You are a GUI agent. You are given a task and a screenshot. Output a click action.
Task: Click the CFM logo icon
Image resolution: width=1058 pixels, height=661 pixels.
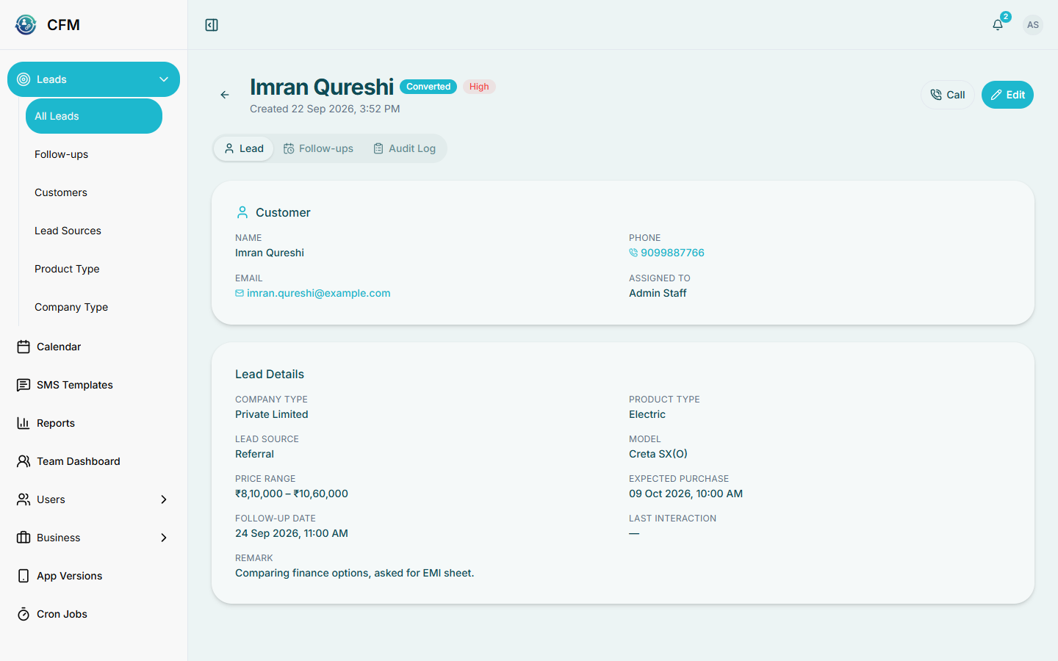pos(26,25)
